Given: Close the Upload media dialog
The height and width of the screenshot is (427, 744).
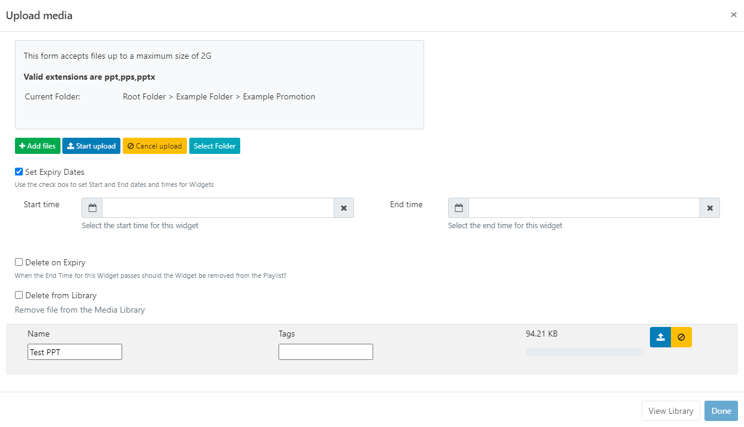Looking at the screenshot, I should pyautogui.click(x=733, y=15).
